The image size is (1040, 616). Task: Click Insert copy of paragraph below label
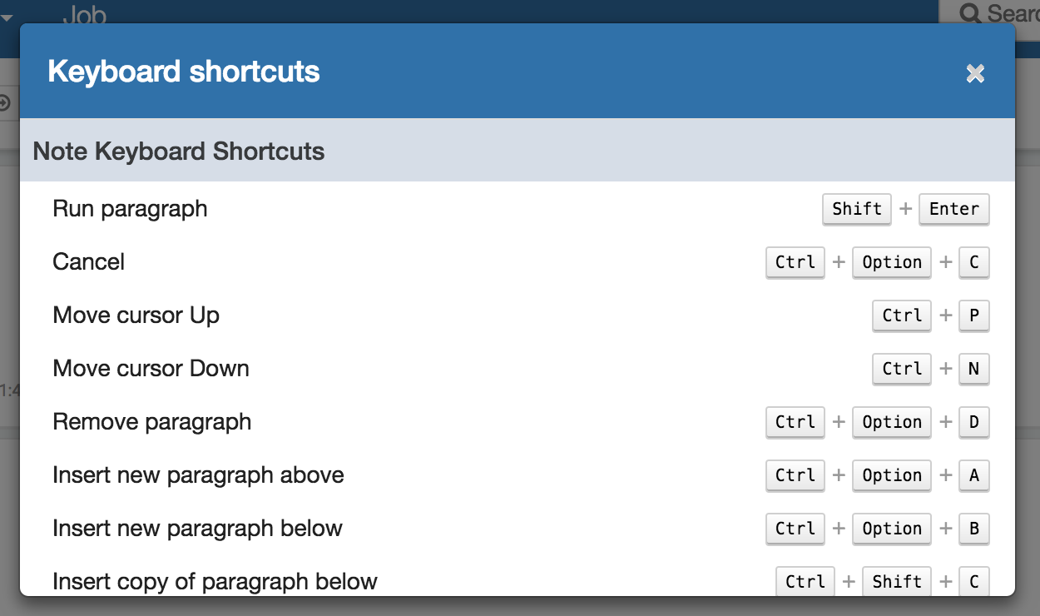click(215, 581)
